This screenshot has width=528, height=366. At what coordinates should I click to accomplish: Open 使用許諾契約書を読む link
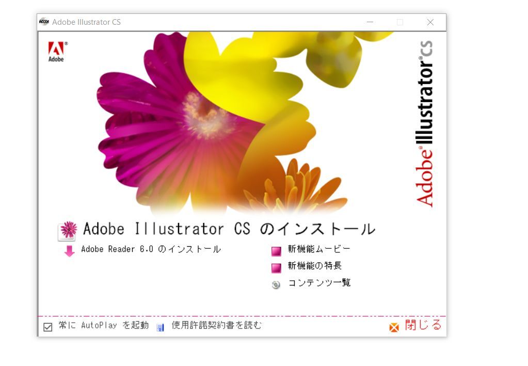coord(217,325)
